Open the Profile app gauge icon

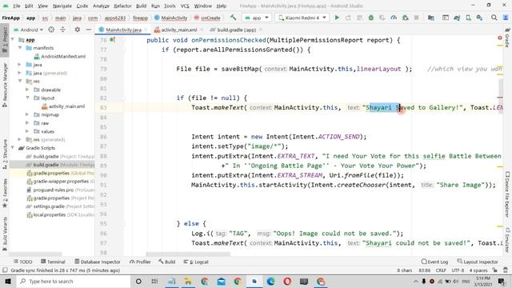point(394,18)
